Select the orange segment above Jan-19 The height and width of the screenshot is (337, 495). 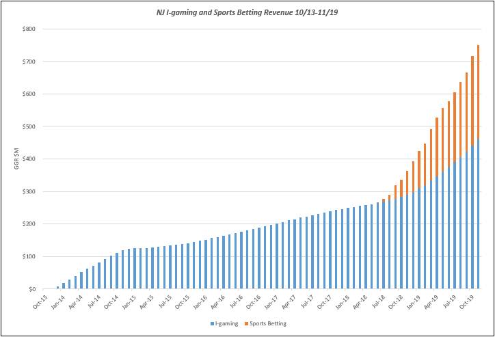[x=419, y=170]
